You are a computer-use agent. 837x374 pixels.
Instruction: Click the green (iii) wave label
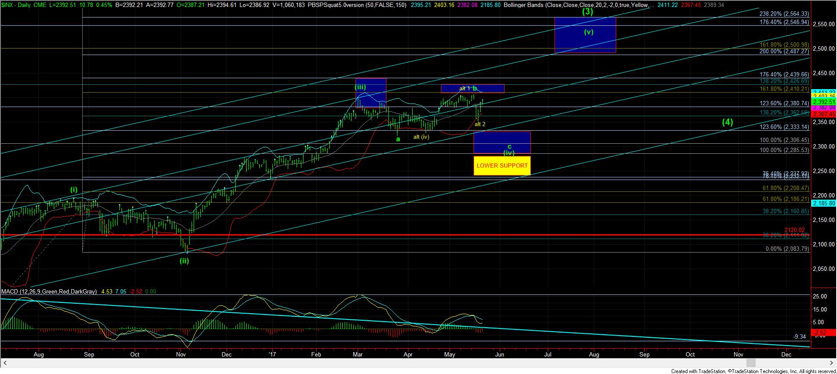pos(360,87)
